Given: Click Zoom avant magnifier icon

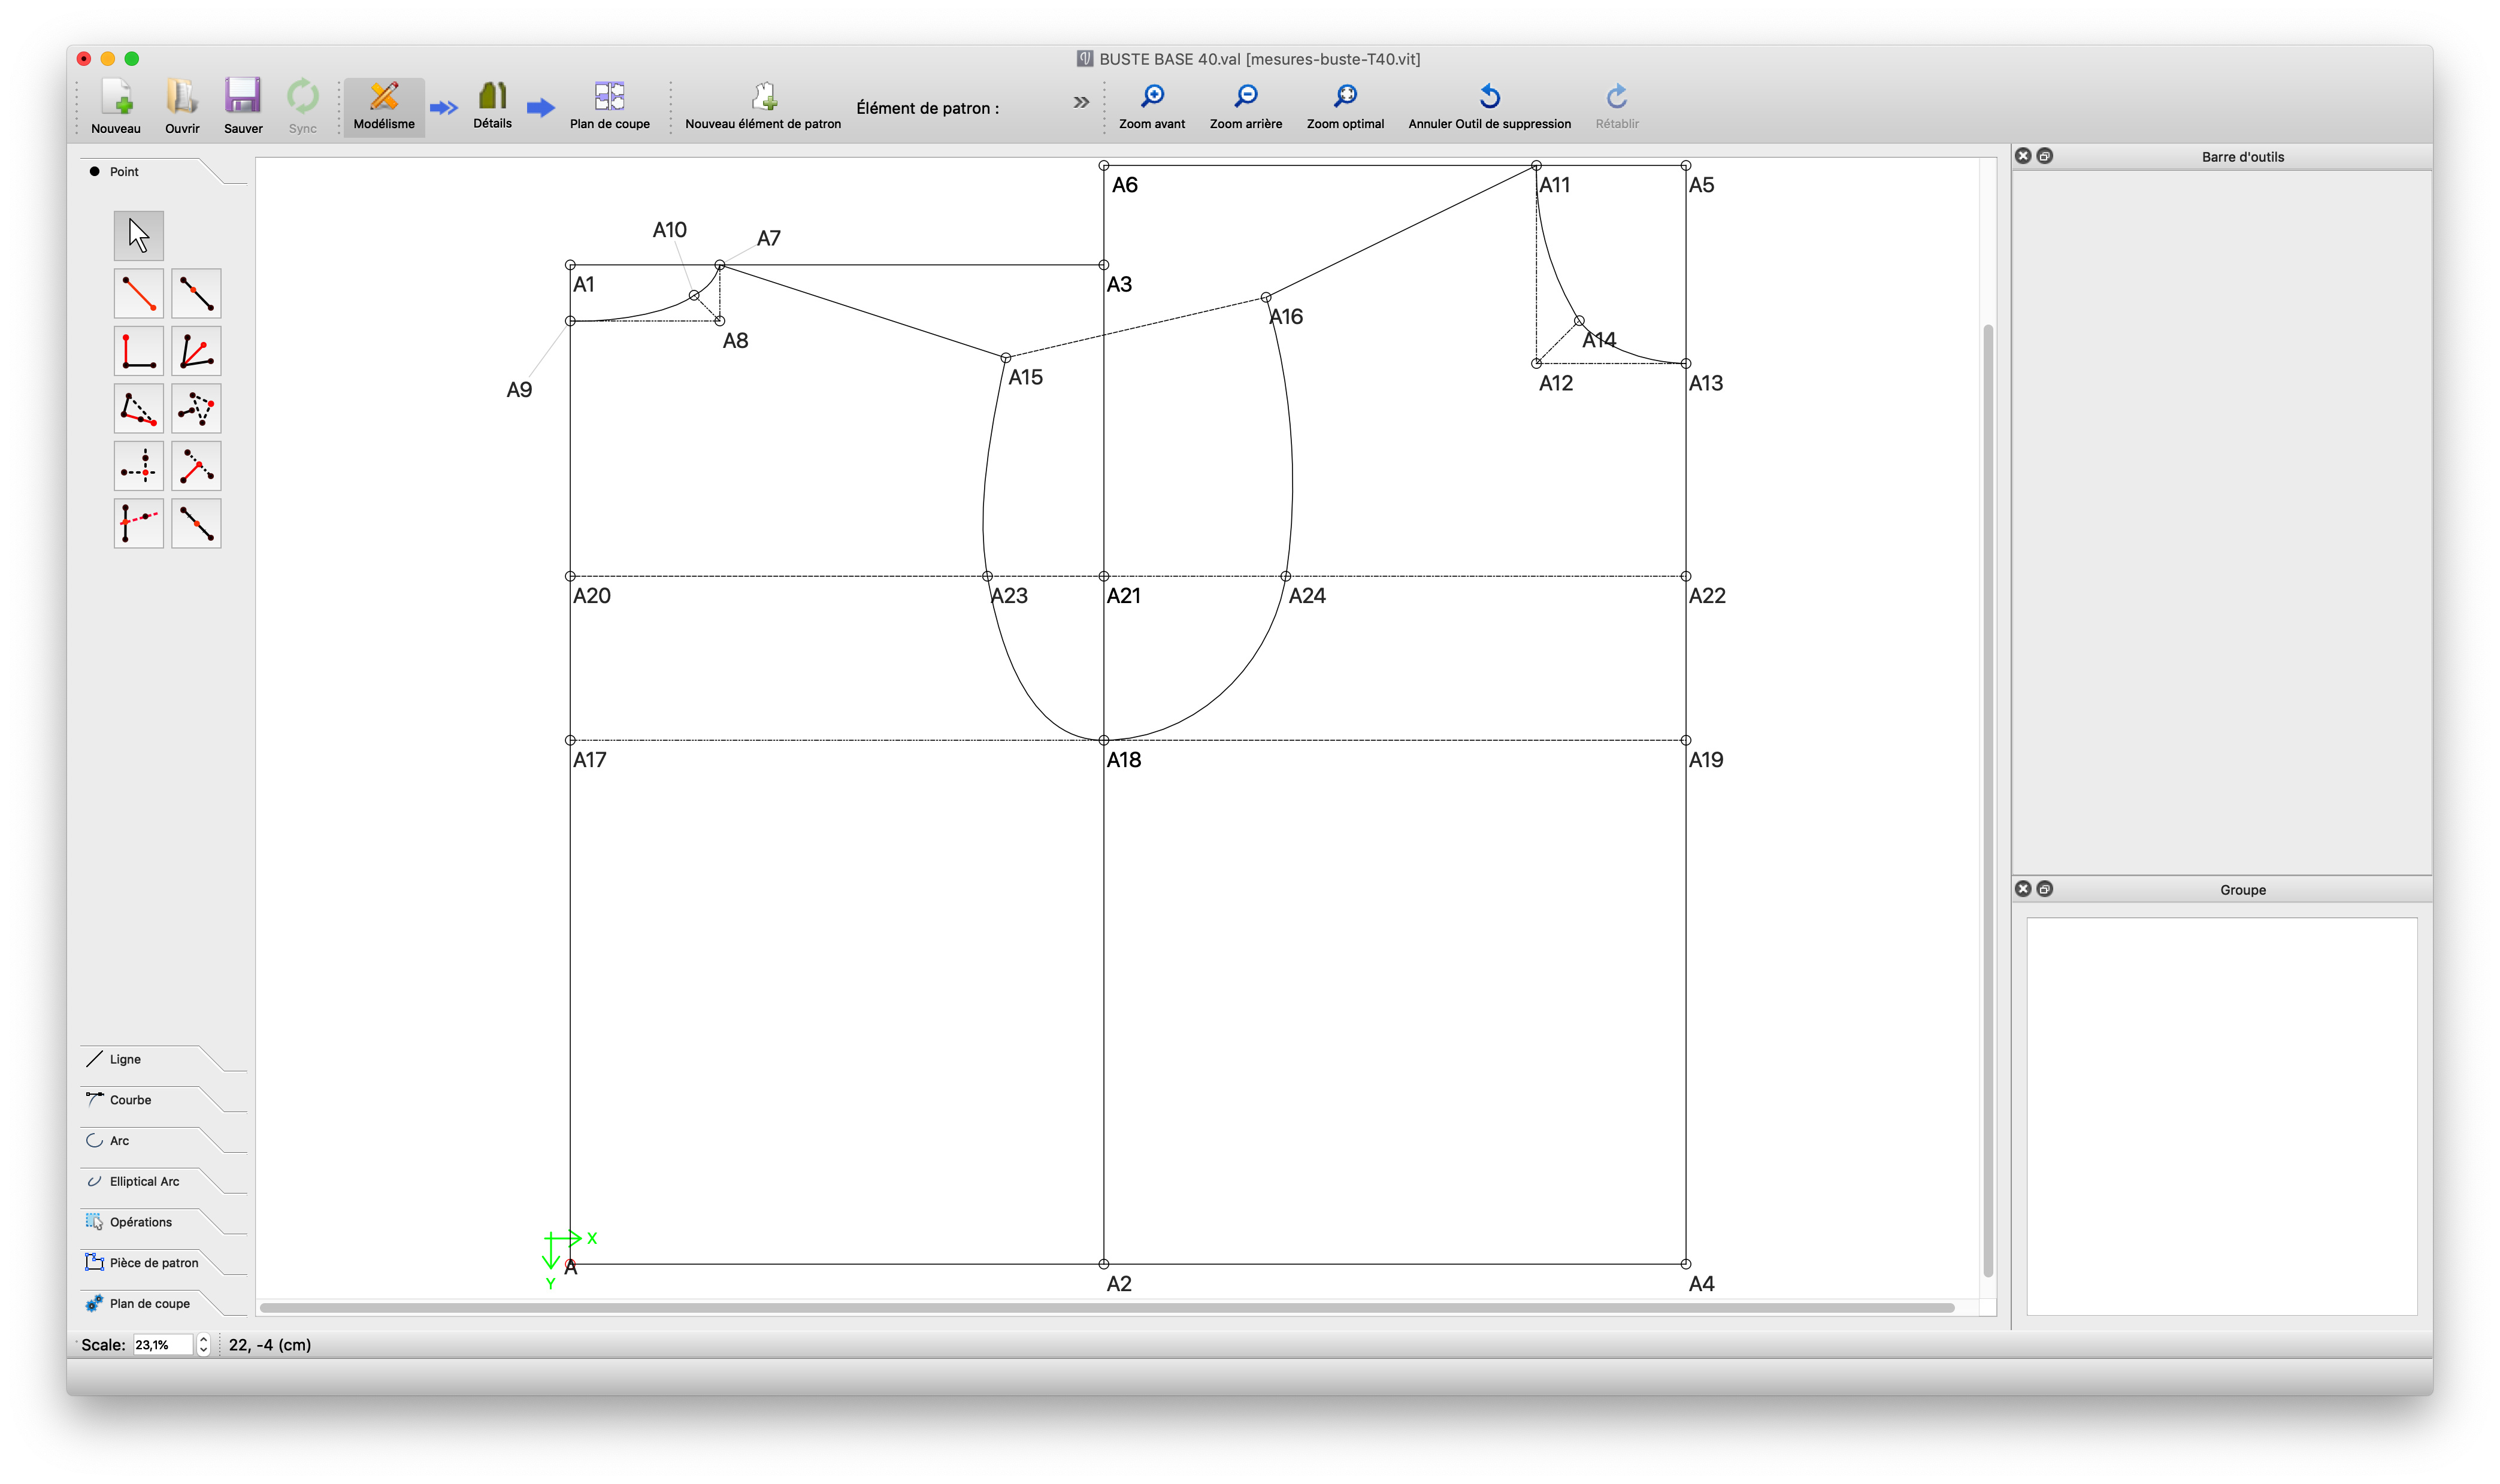Looking at the screenshot, I should coord(1152,97).
